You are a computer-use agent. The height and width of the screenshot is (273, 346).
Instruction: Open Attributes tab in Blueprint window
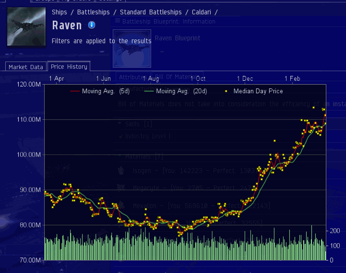(x=133, y=77)
